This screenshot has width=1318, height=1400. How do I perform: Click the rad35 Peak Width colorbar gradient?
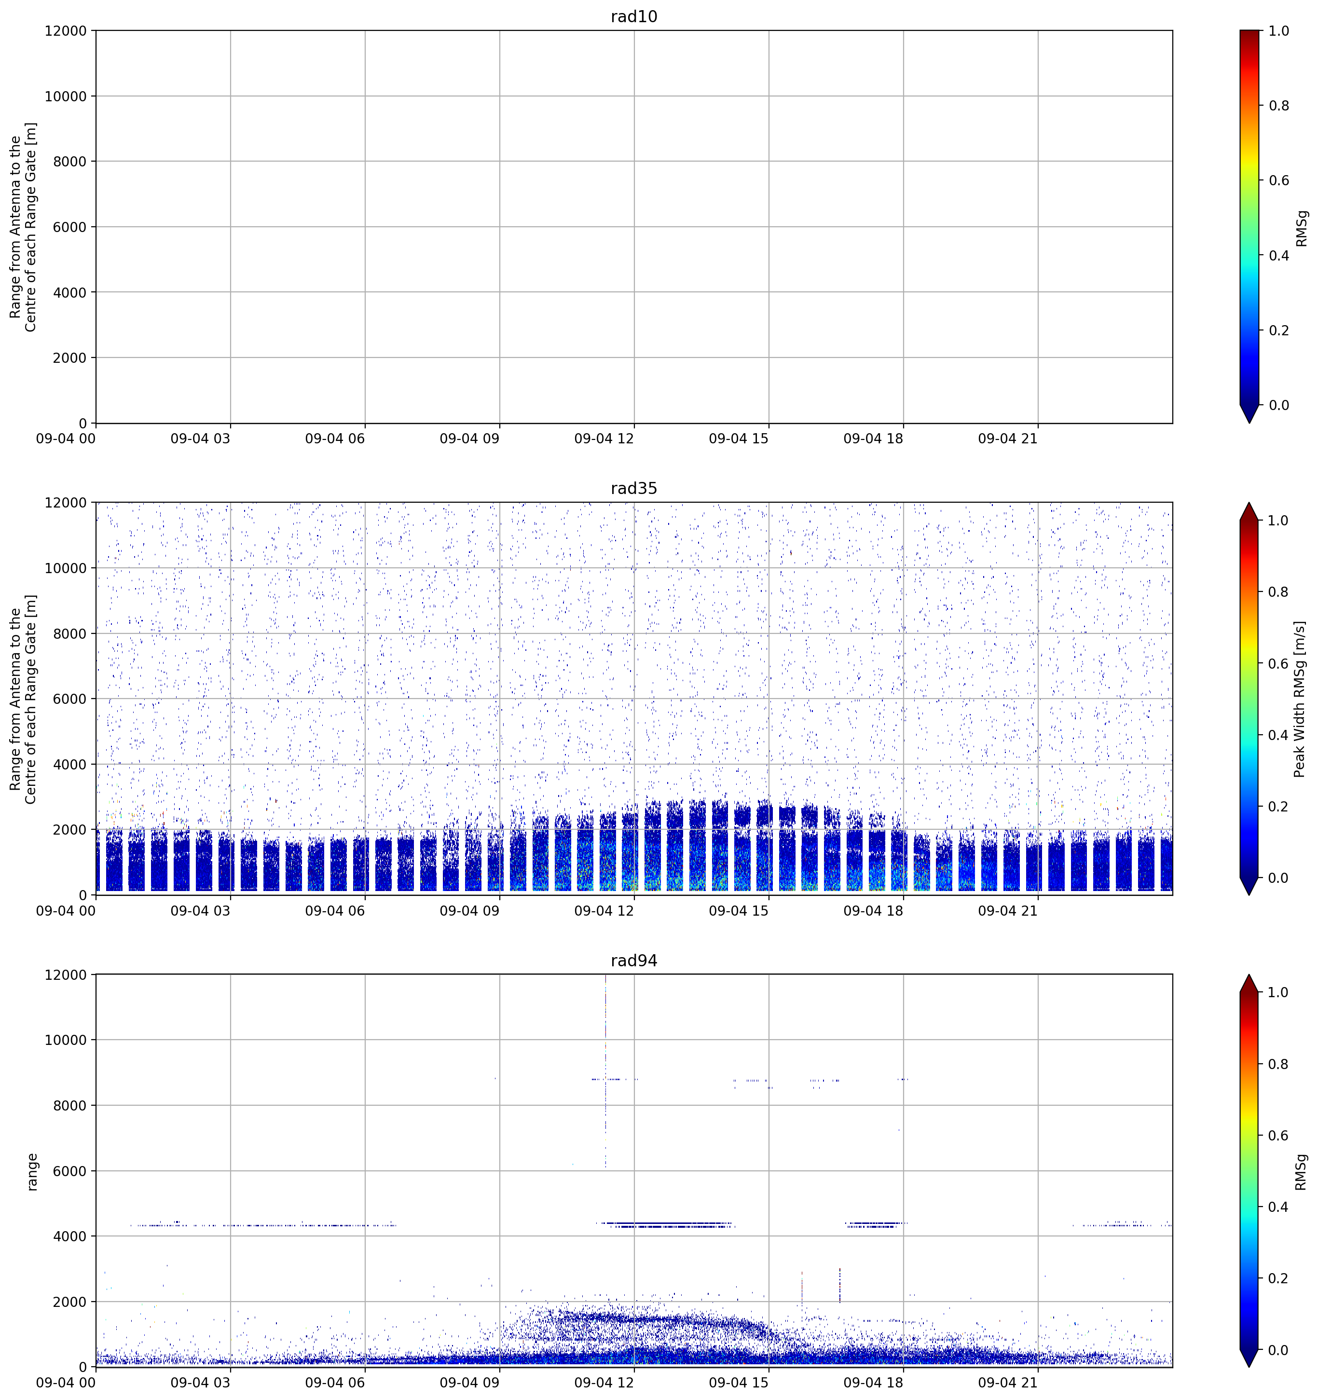click(1249, 699)
